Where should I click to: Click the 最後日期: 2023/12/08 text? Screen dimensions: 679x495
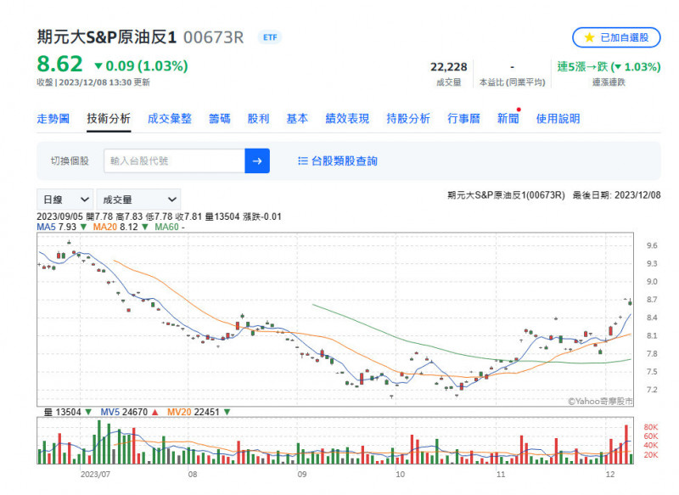(x=617, y=195)
